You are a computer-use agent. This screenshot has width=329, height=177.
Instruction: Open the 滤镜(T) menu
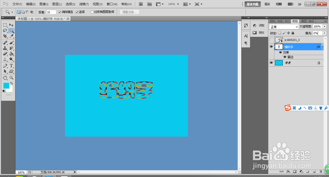coord(84,4)
